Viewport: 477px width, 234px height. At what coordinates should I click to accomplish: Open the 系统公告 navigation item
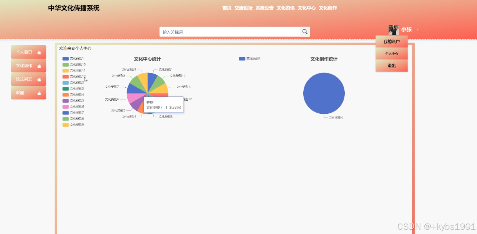[x=264, y=7]
